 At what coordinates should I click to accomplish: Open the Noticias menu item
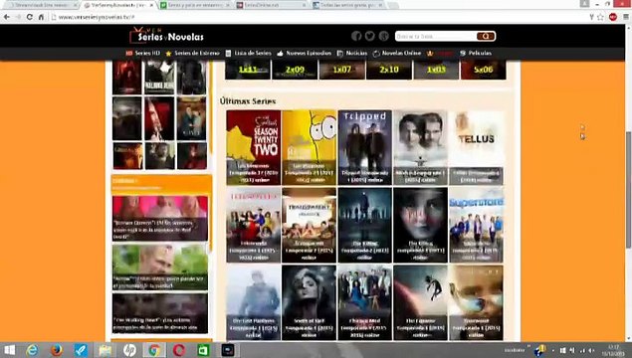tap(352, 53)
